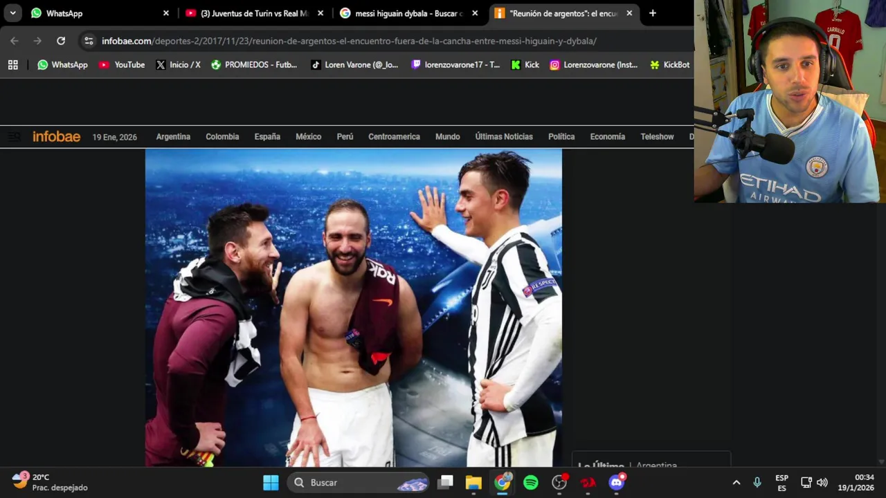This screenshot has height=498, width=886.
Task: Open the network status tray icon
Action: tap(806, 483)
